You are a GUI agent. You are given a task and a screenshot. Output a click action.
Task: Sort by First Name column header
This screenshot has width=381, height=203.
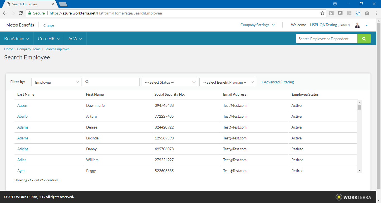[x=95, y=94]
